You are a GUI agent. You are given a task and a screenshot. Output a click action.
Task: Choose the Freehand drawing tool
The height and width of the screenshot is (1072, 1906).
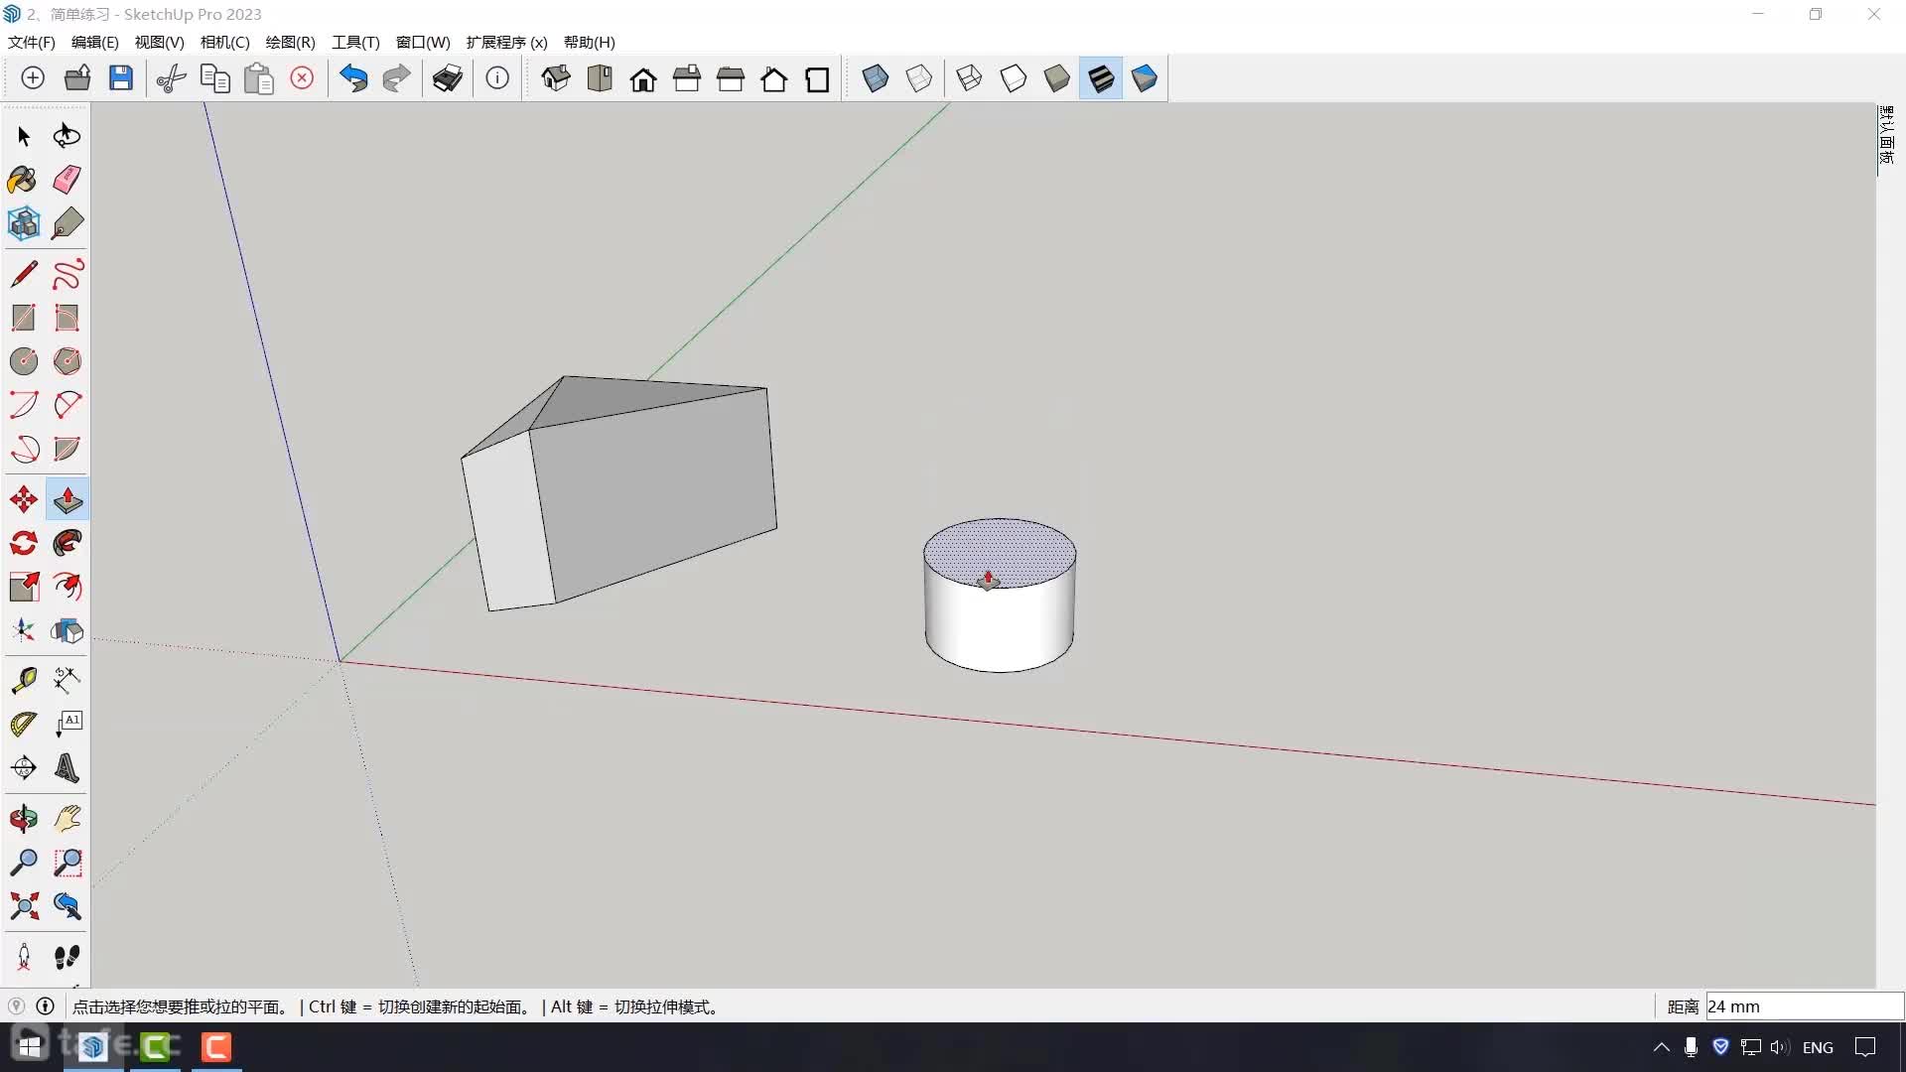(68, 274)
